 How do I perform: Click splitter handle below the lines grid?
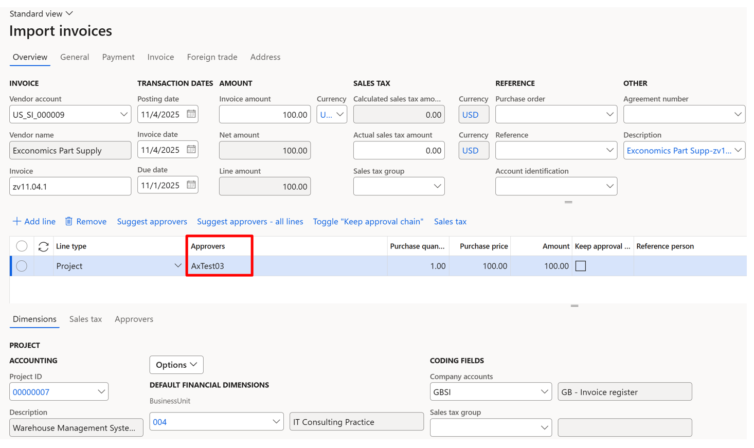click(574, 306)
